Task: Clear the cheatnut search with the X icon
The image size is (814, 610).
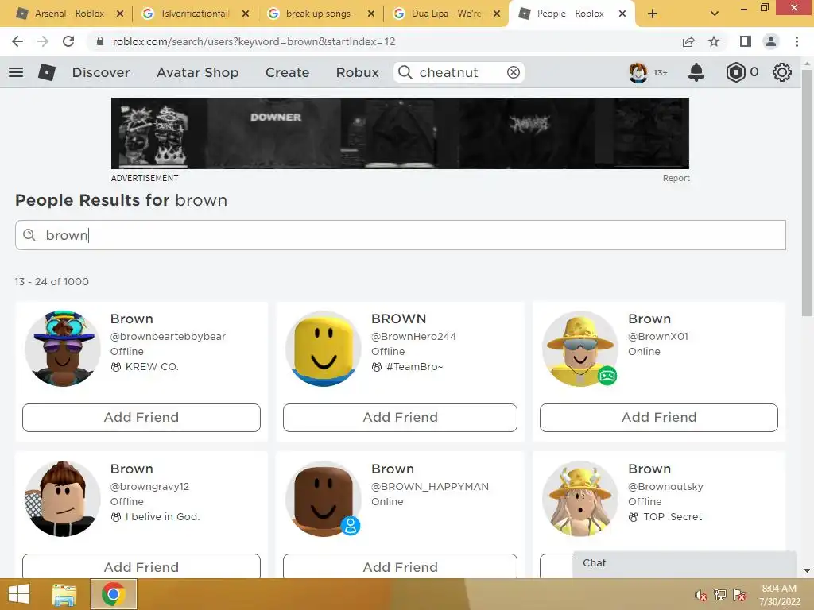Action: tap(514, 72)
